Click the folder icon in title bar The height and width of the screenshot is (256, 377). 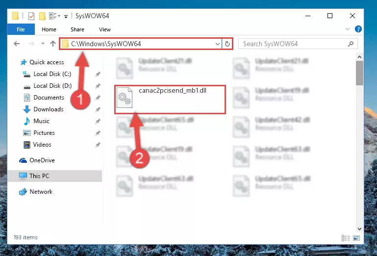pyautogui.click(x=15, y=16)
